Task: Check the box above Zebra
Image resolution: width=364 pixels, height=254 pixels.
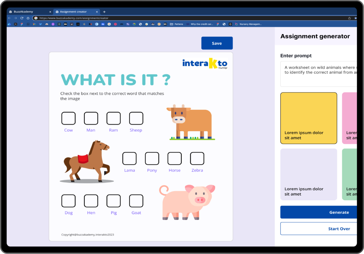Action: (197, 158)
